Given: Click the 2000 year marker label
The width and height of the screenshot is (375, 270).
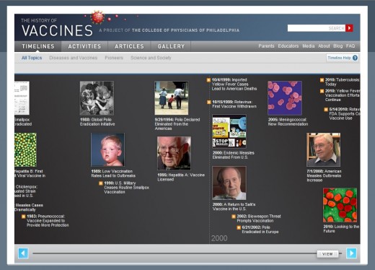Looking at the screenshot, I should tap(219, 238).
